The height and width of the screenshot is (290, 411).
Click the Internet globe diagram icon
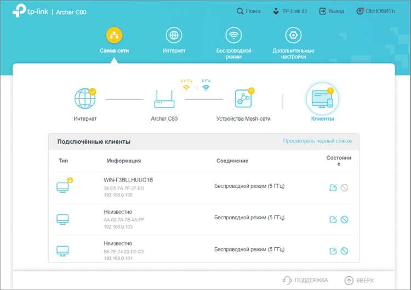pos(85,99)
